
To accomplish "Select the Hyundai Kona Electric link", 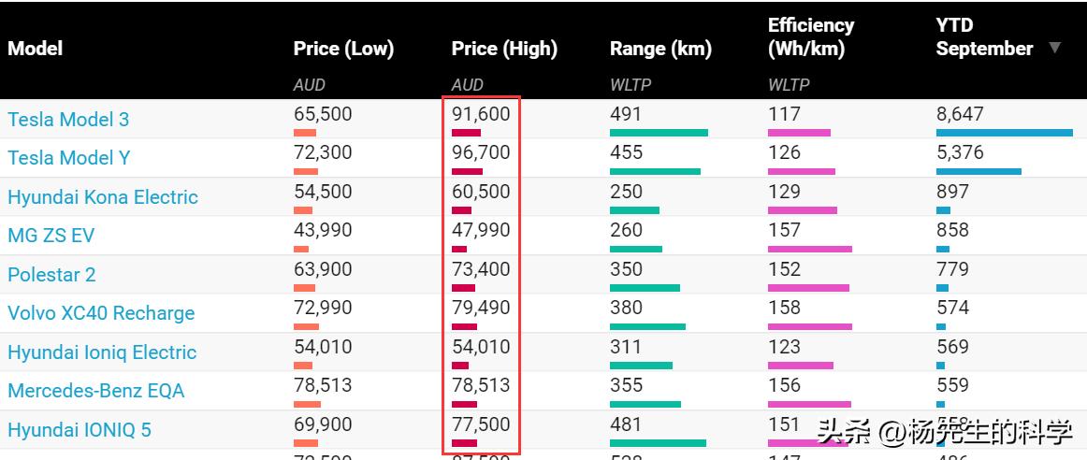I will (103, 197).
